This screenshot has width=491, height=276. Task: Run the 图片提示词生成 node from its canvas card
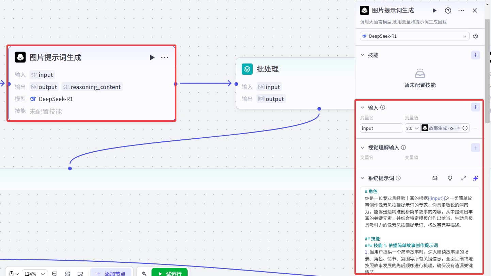pyautogui.click(x=152, y=57)
